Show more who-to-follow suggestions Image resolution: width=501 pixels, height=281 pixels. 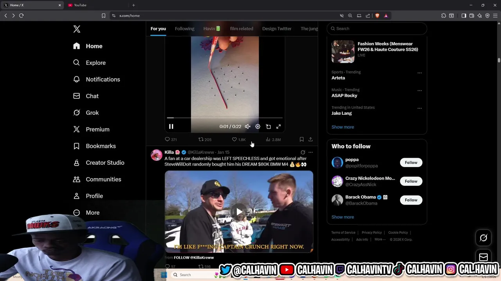(342, 217)
